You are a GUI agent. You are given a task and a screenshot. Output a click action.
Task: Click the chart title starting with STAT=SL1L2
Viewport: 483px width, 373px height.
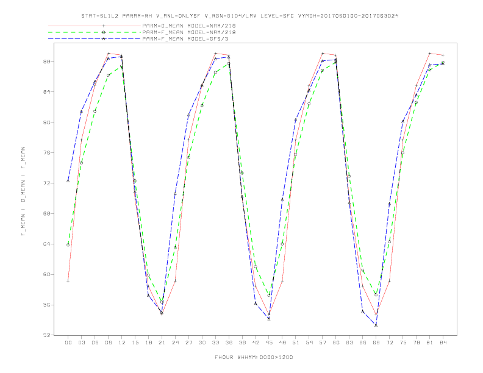pyautogui.click(x=240, y=16)
